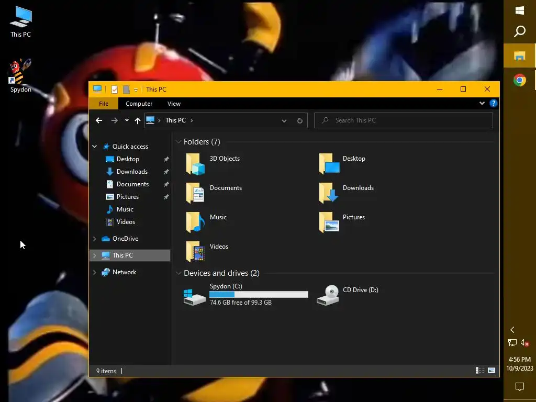Switch to large icons view in status bar

(492, 371)
